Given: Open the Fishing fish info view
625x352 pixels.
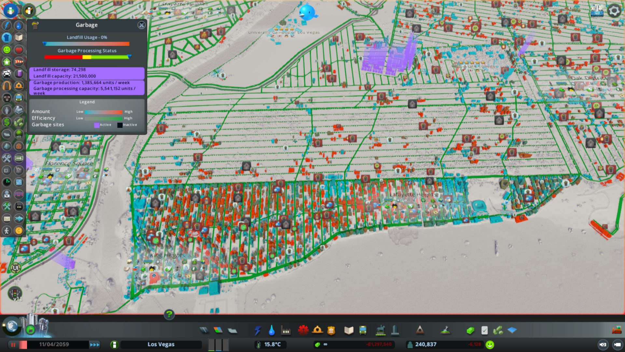Looking at the screenshot, I should (19, 218).
